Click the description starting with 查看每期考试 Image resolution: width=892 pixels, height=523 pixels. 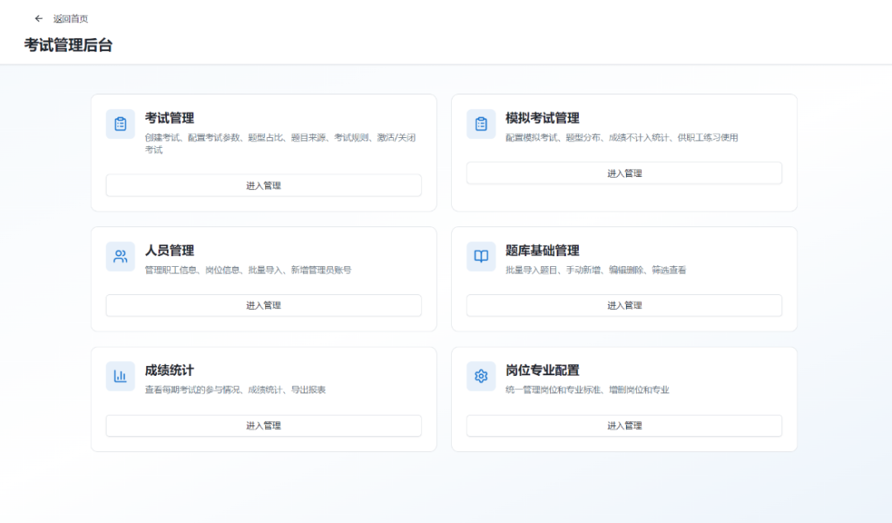click(235, 390)
